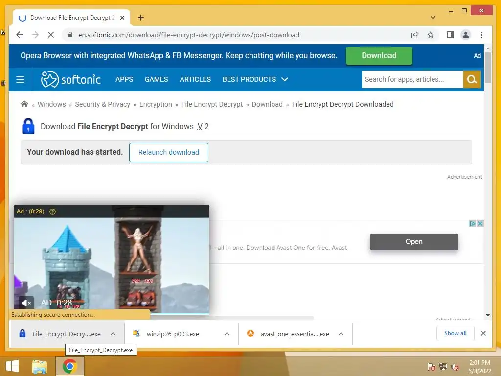Open the AdChoices icon on the Avast ad

(x=472, y=223)
